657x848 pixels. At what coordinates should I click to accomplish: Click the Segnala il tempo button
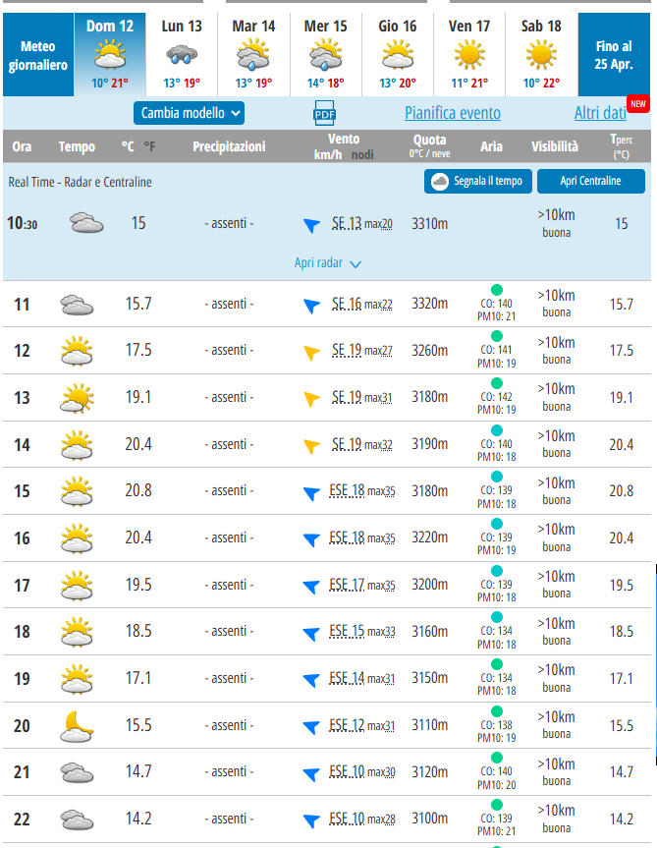pyautogui.click(x=478, y=181)
